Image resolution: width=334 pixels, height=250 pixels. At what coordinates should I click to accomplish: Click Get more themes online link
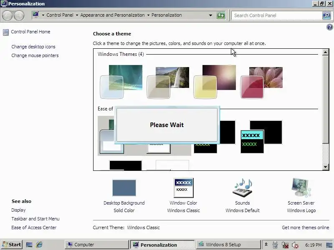pyautogui.click(x=306, y=227)
